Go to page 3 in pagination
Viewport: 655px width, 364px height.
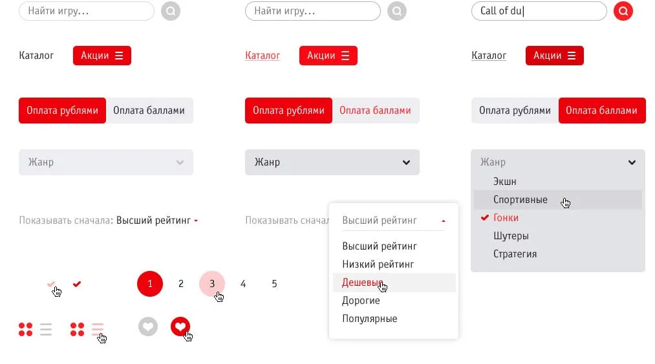click(212, 284)
